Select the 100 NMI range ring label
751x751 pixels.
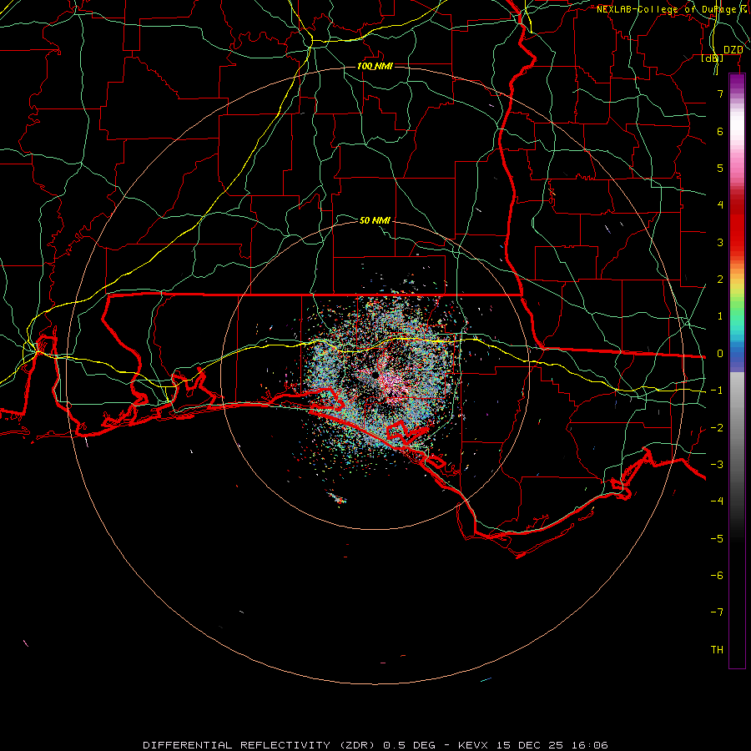(375, 66)
